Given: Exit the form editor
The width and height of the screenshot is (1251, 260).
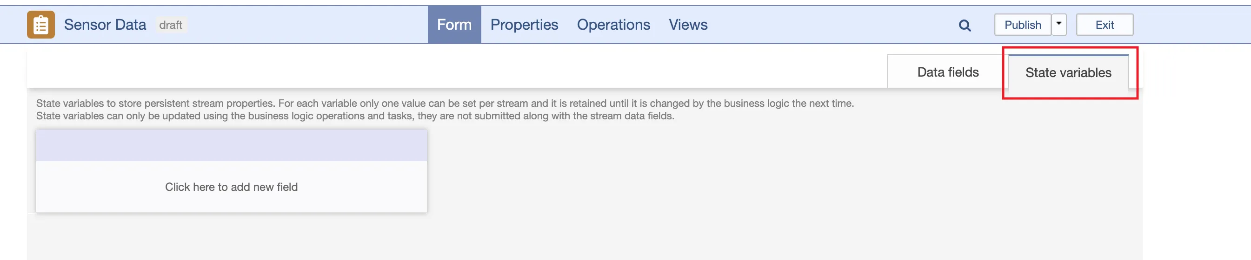Looking at the screenshot, I should (1105, 25).
